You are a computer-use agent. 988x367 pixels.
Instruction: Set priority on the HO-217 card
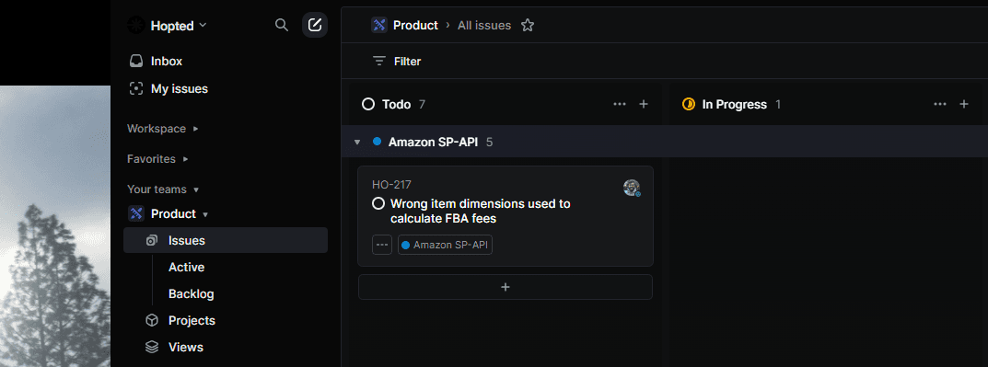[x=382, y=245]
